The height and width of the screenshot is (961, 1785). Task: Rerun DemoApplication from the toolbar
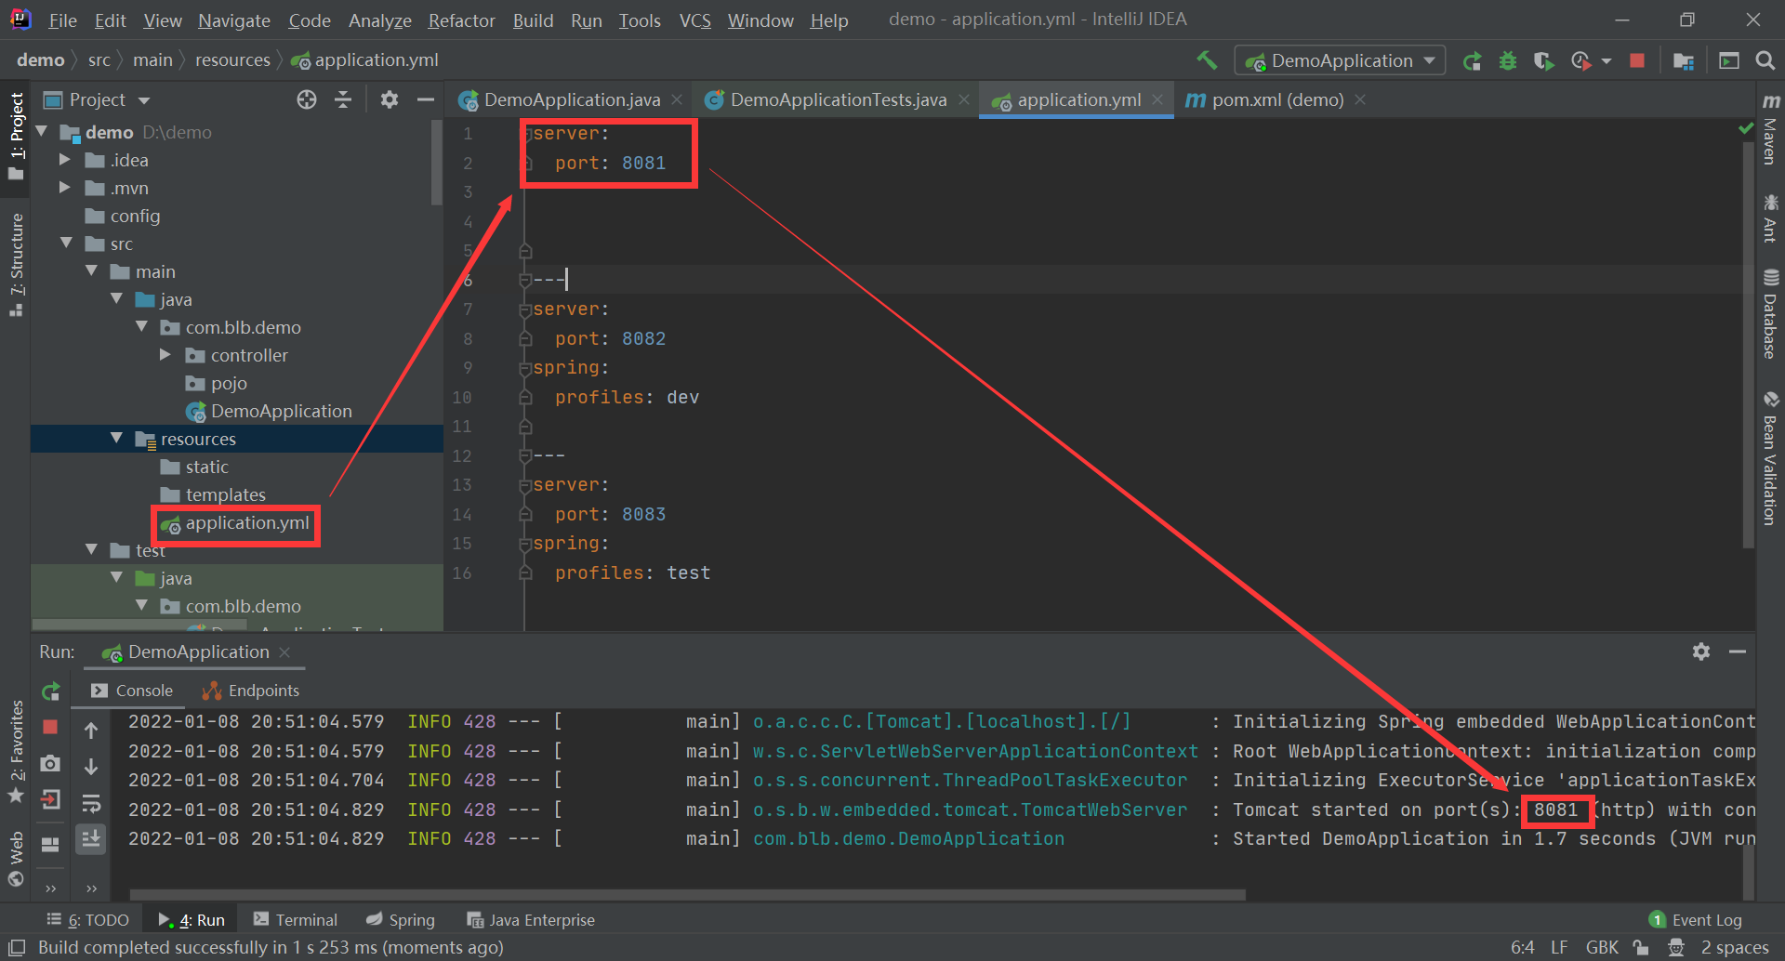pos(1472,61)
